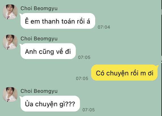162x116 pixels.
Task: Click Choi Beomgyu name above first message
Action: (39, 8)
